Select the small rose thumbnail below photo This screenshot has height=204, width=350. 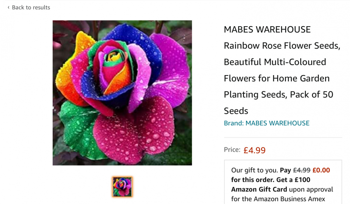point(122,187)
